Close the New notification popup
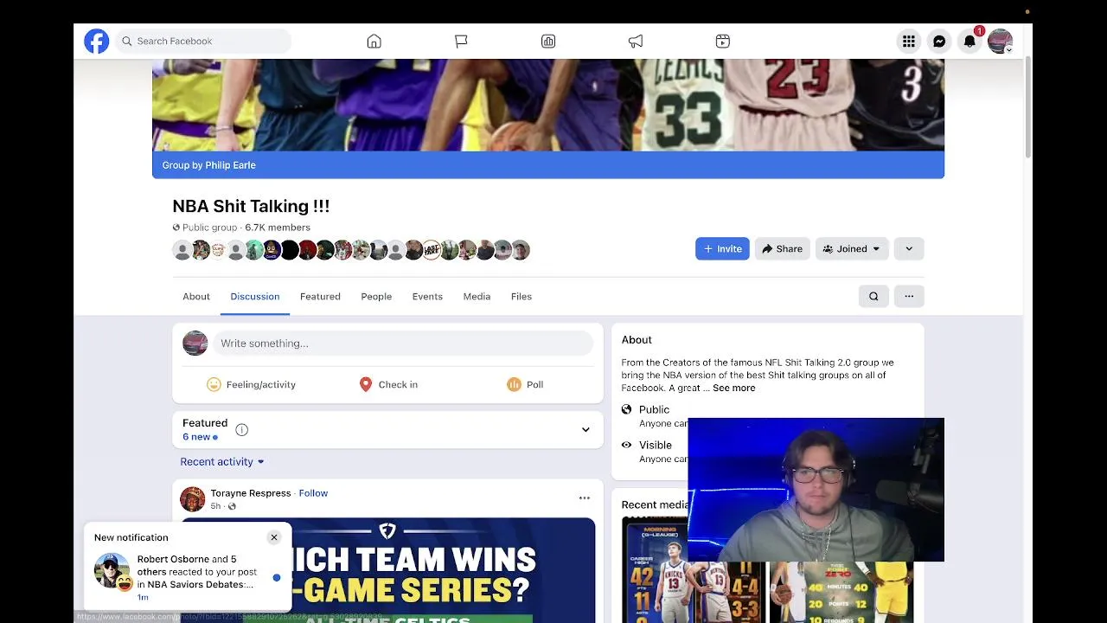Image resolution: width=1107 pixels, height=623 pixels. [x=274, y=537]
